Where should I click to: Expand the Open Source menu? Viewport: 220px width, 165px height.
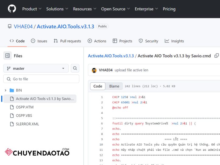(x=115, y=9)
